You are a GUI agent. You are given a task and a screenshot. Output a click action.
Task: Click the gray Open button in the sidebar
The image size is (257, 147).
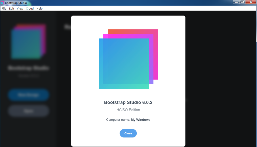pyautogui.click(x=28, y=111)
